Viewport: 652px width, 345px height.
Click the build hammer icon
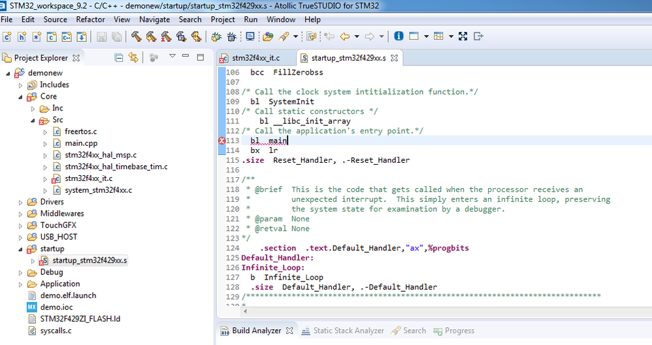[x=137, y=37]
